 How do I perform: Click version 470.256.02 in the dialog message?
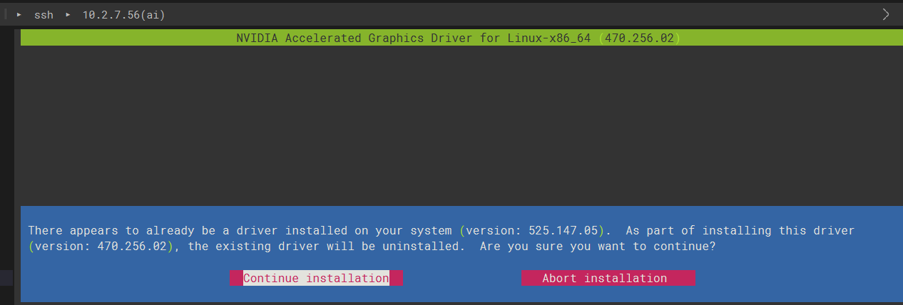click(132, 247)
